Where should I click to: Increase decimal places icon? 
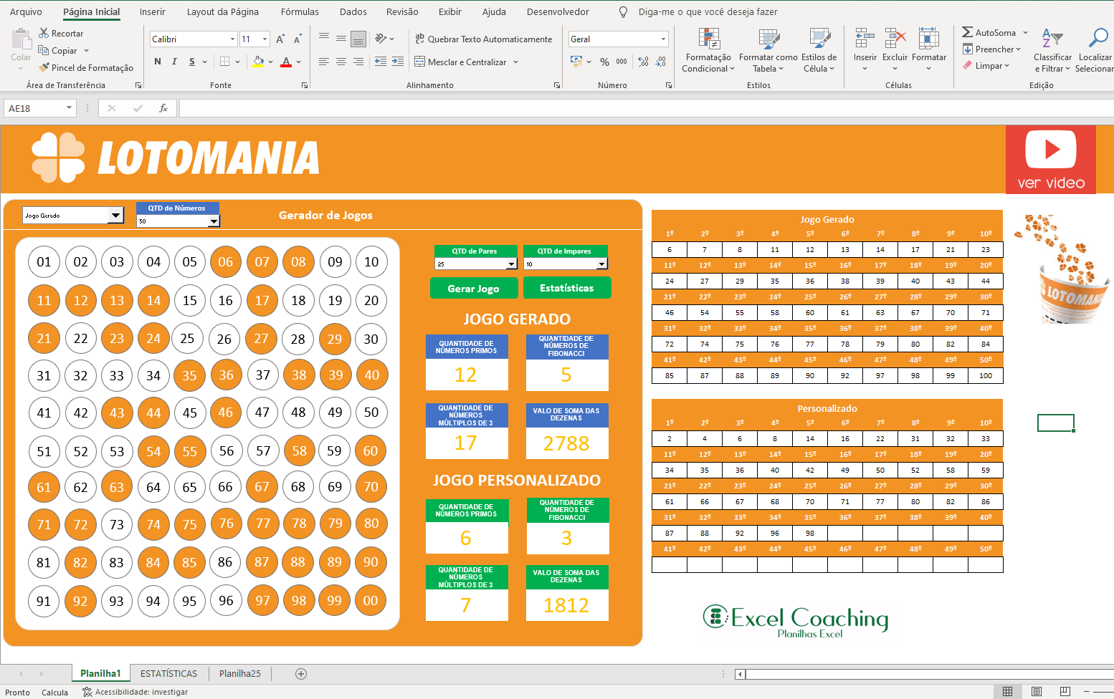click(x=643, y=62)
